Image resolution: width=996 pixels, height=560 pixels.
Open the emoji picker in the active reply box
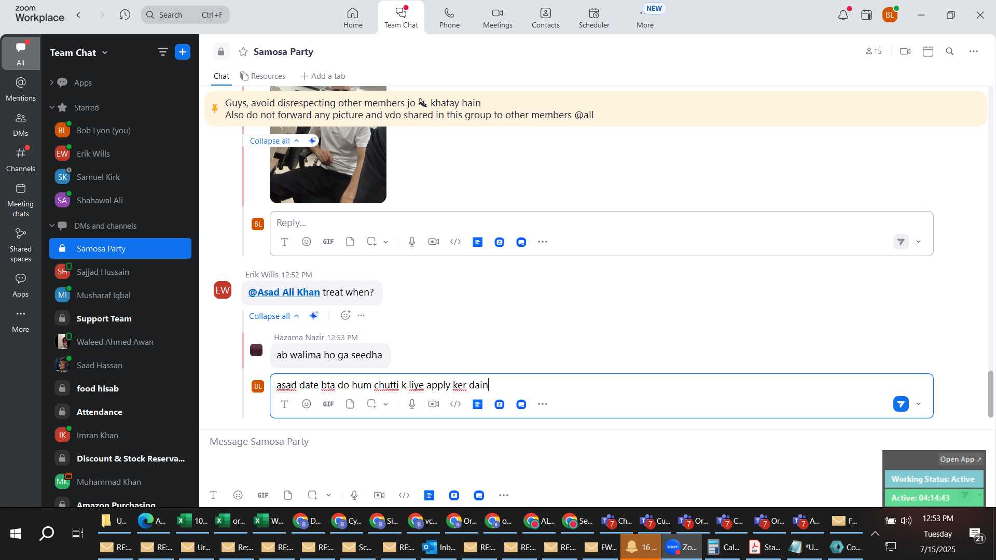tap(307, 404)
